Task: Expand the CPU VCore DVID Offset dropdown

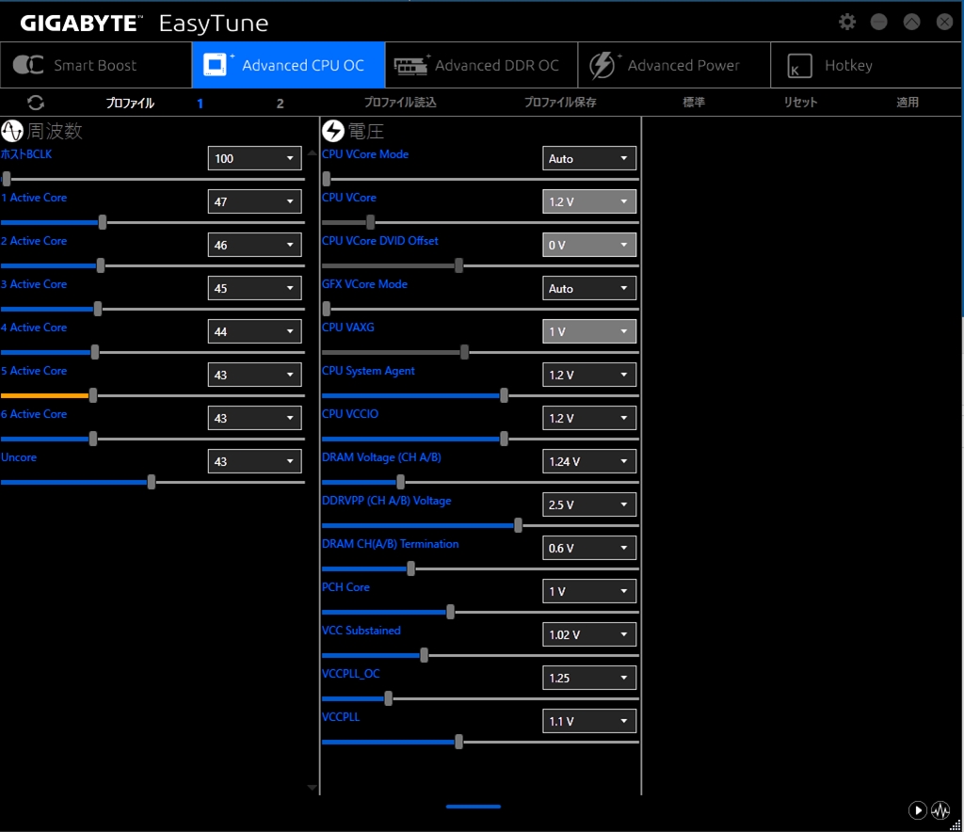Action: 589,245
